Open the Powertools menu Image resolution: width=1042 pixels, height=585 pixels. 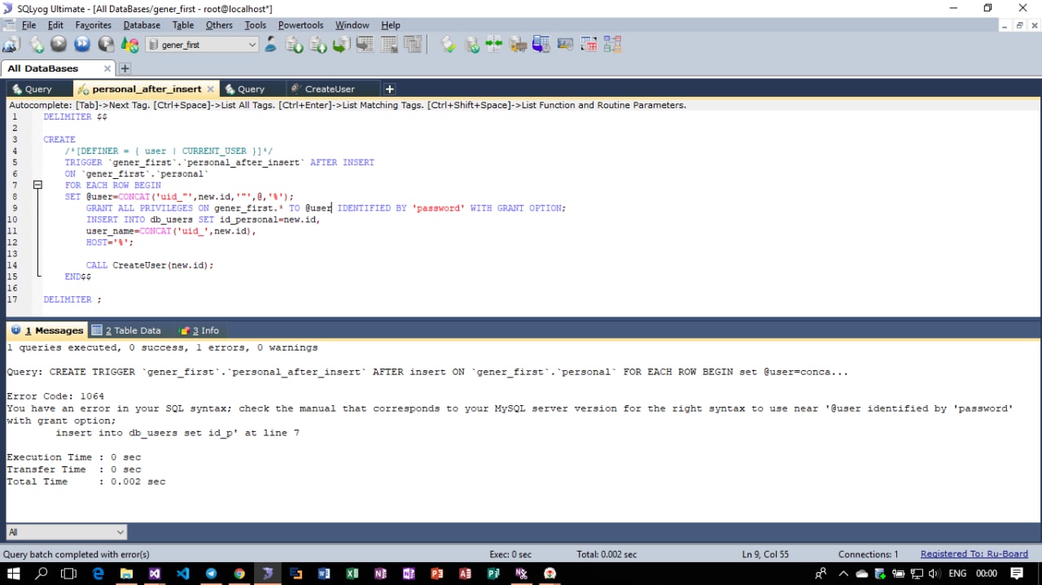tap(301, 25)
